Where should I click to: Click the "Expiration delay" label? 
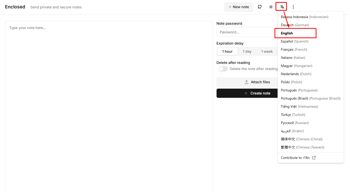230,43
